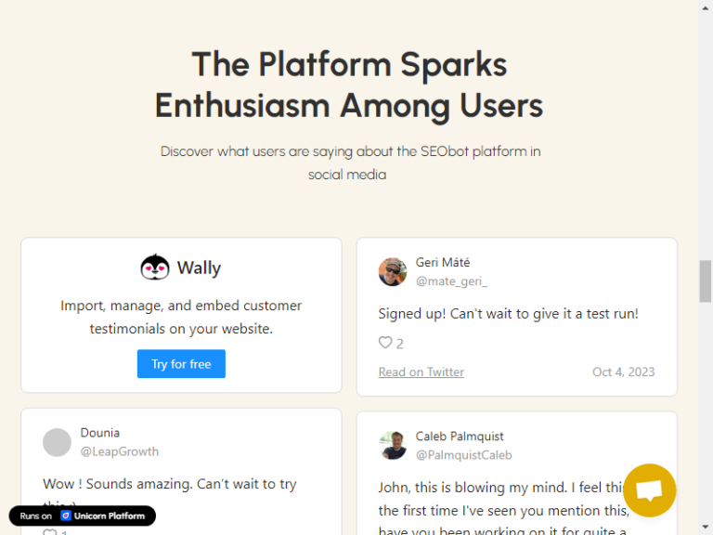Click the Oct 4, 2023 tweet date
Screen dimensions: 713x535
coord(623,372)
